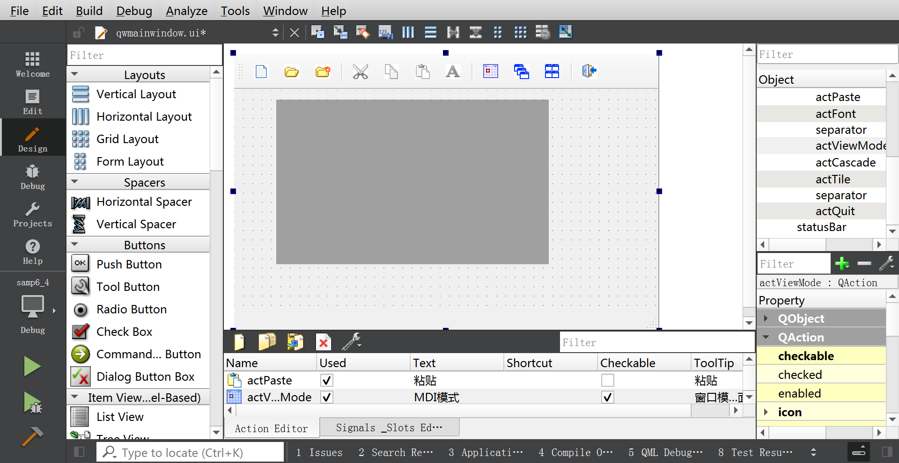Toggle Used checkbox for actPaste
Image resolution: width=899 pixels, height=463 pixels.
tap(326, 380)
